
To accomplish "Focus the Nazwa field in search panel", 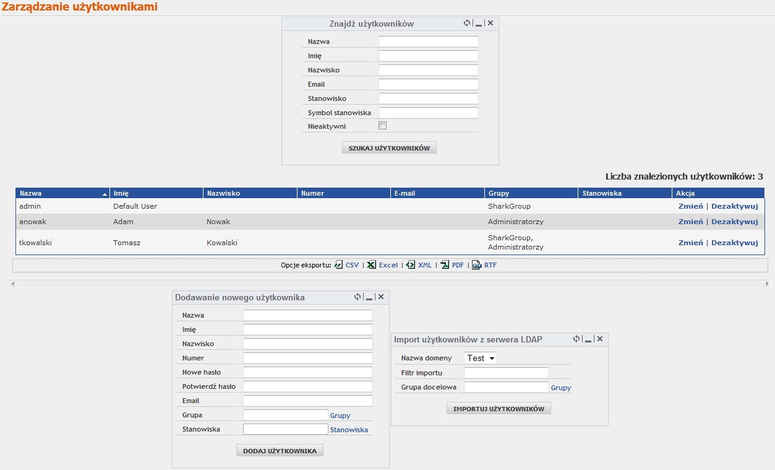I will [x=429, y=41].
